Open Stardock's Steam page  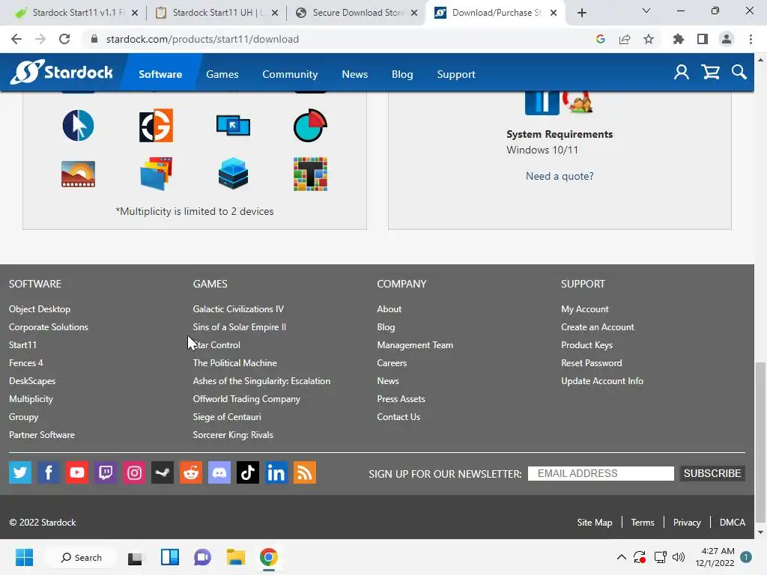[163, 472]
